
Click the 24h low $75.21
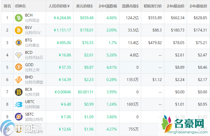tap(201, 43)
